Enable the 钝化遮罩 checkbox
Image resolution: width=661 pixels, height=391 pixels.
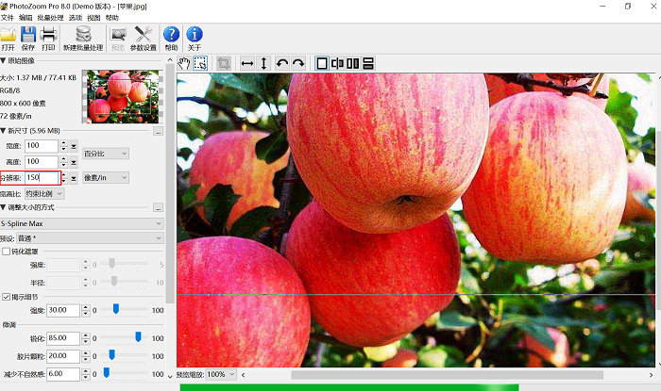click(8, 252)
